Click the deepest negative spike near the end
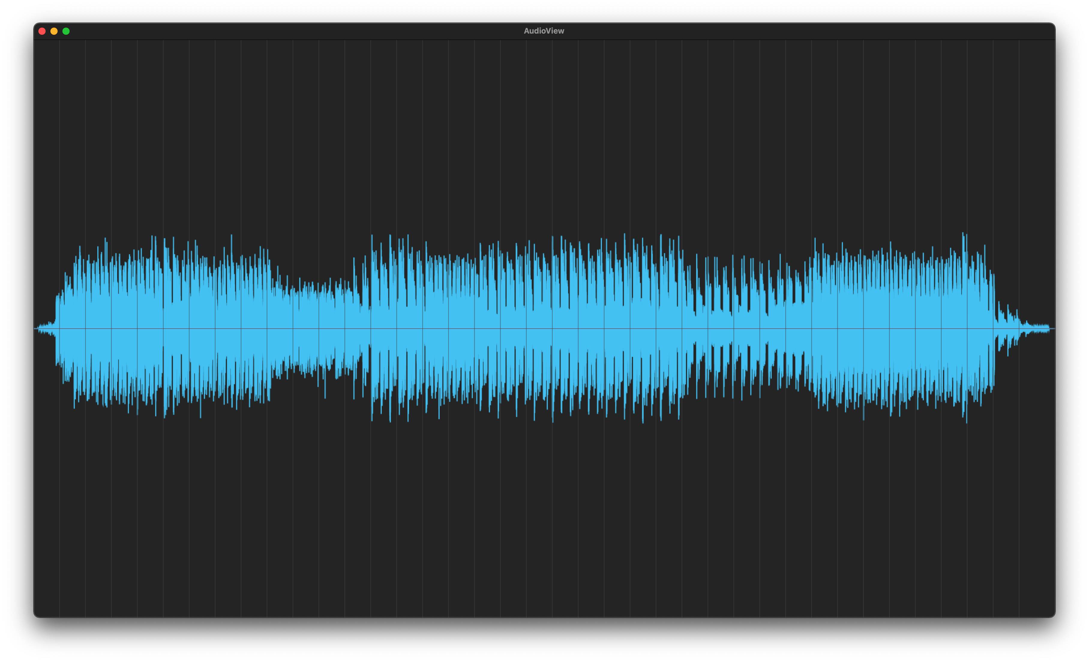This screenshot has height=662, width=1089. (x=967, y=419)
